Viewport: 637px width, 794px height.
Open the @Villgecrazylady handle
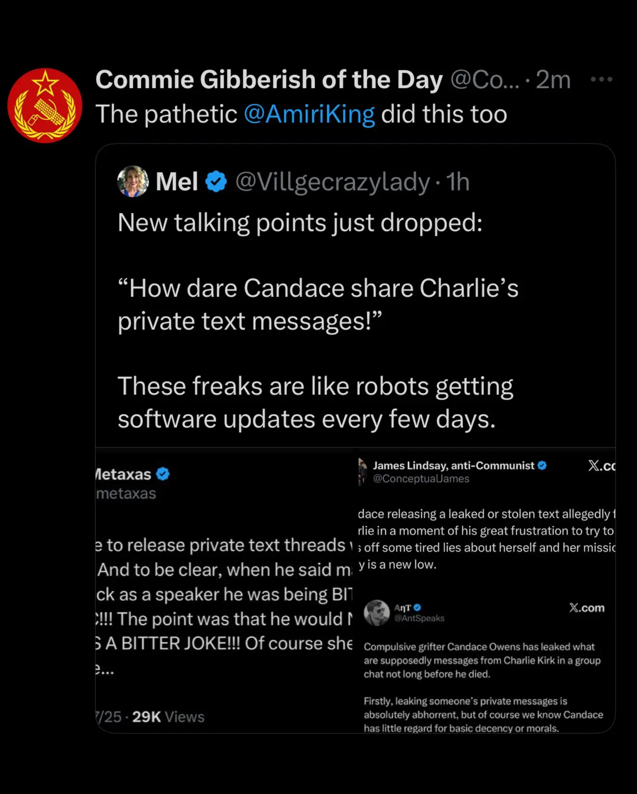click(332, 182)
